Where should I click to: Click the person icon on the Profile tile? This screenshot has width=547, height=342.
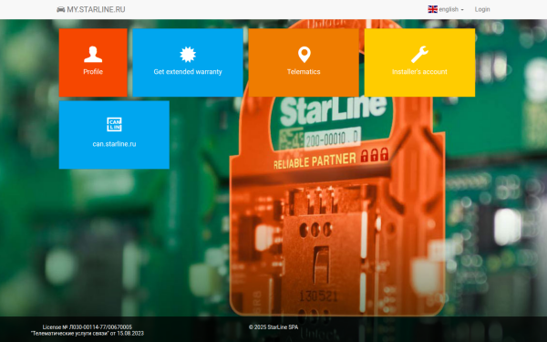[93, 55]
